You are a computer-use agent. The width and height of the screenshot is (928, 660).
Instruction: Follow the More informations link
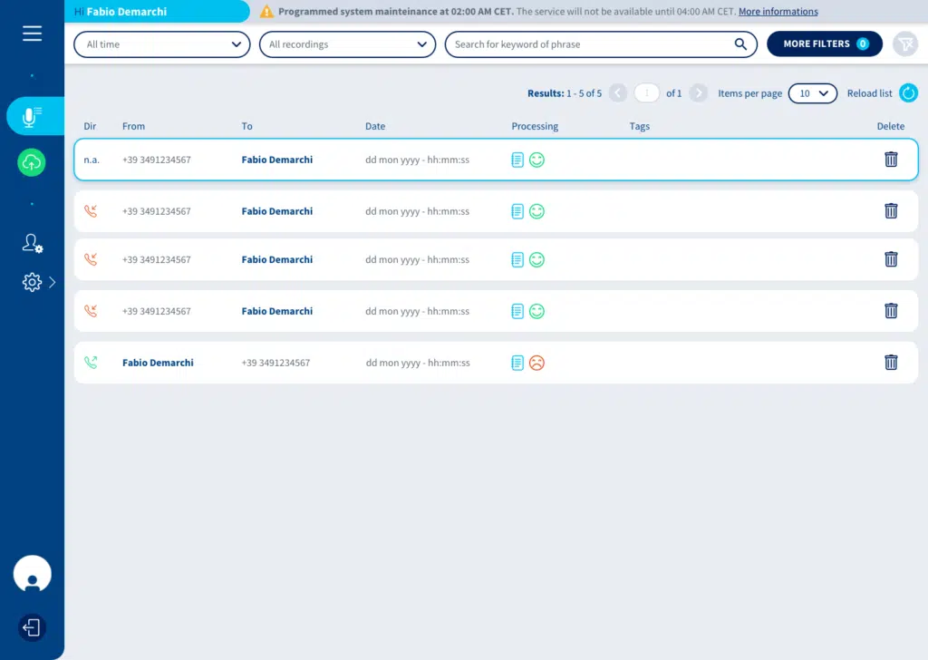click(x=778, y=12)
